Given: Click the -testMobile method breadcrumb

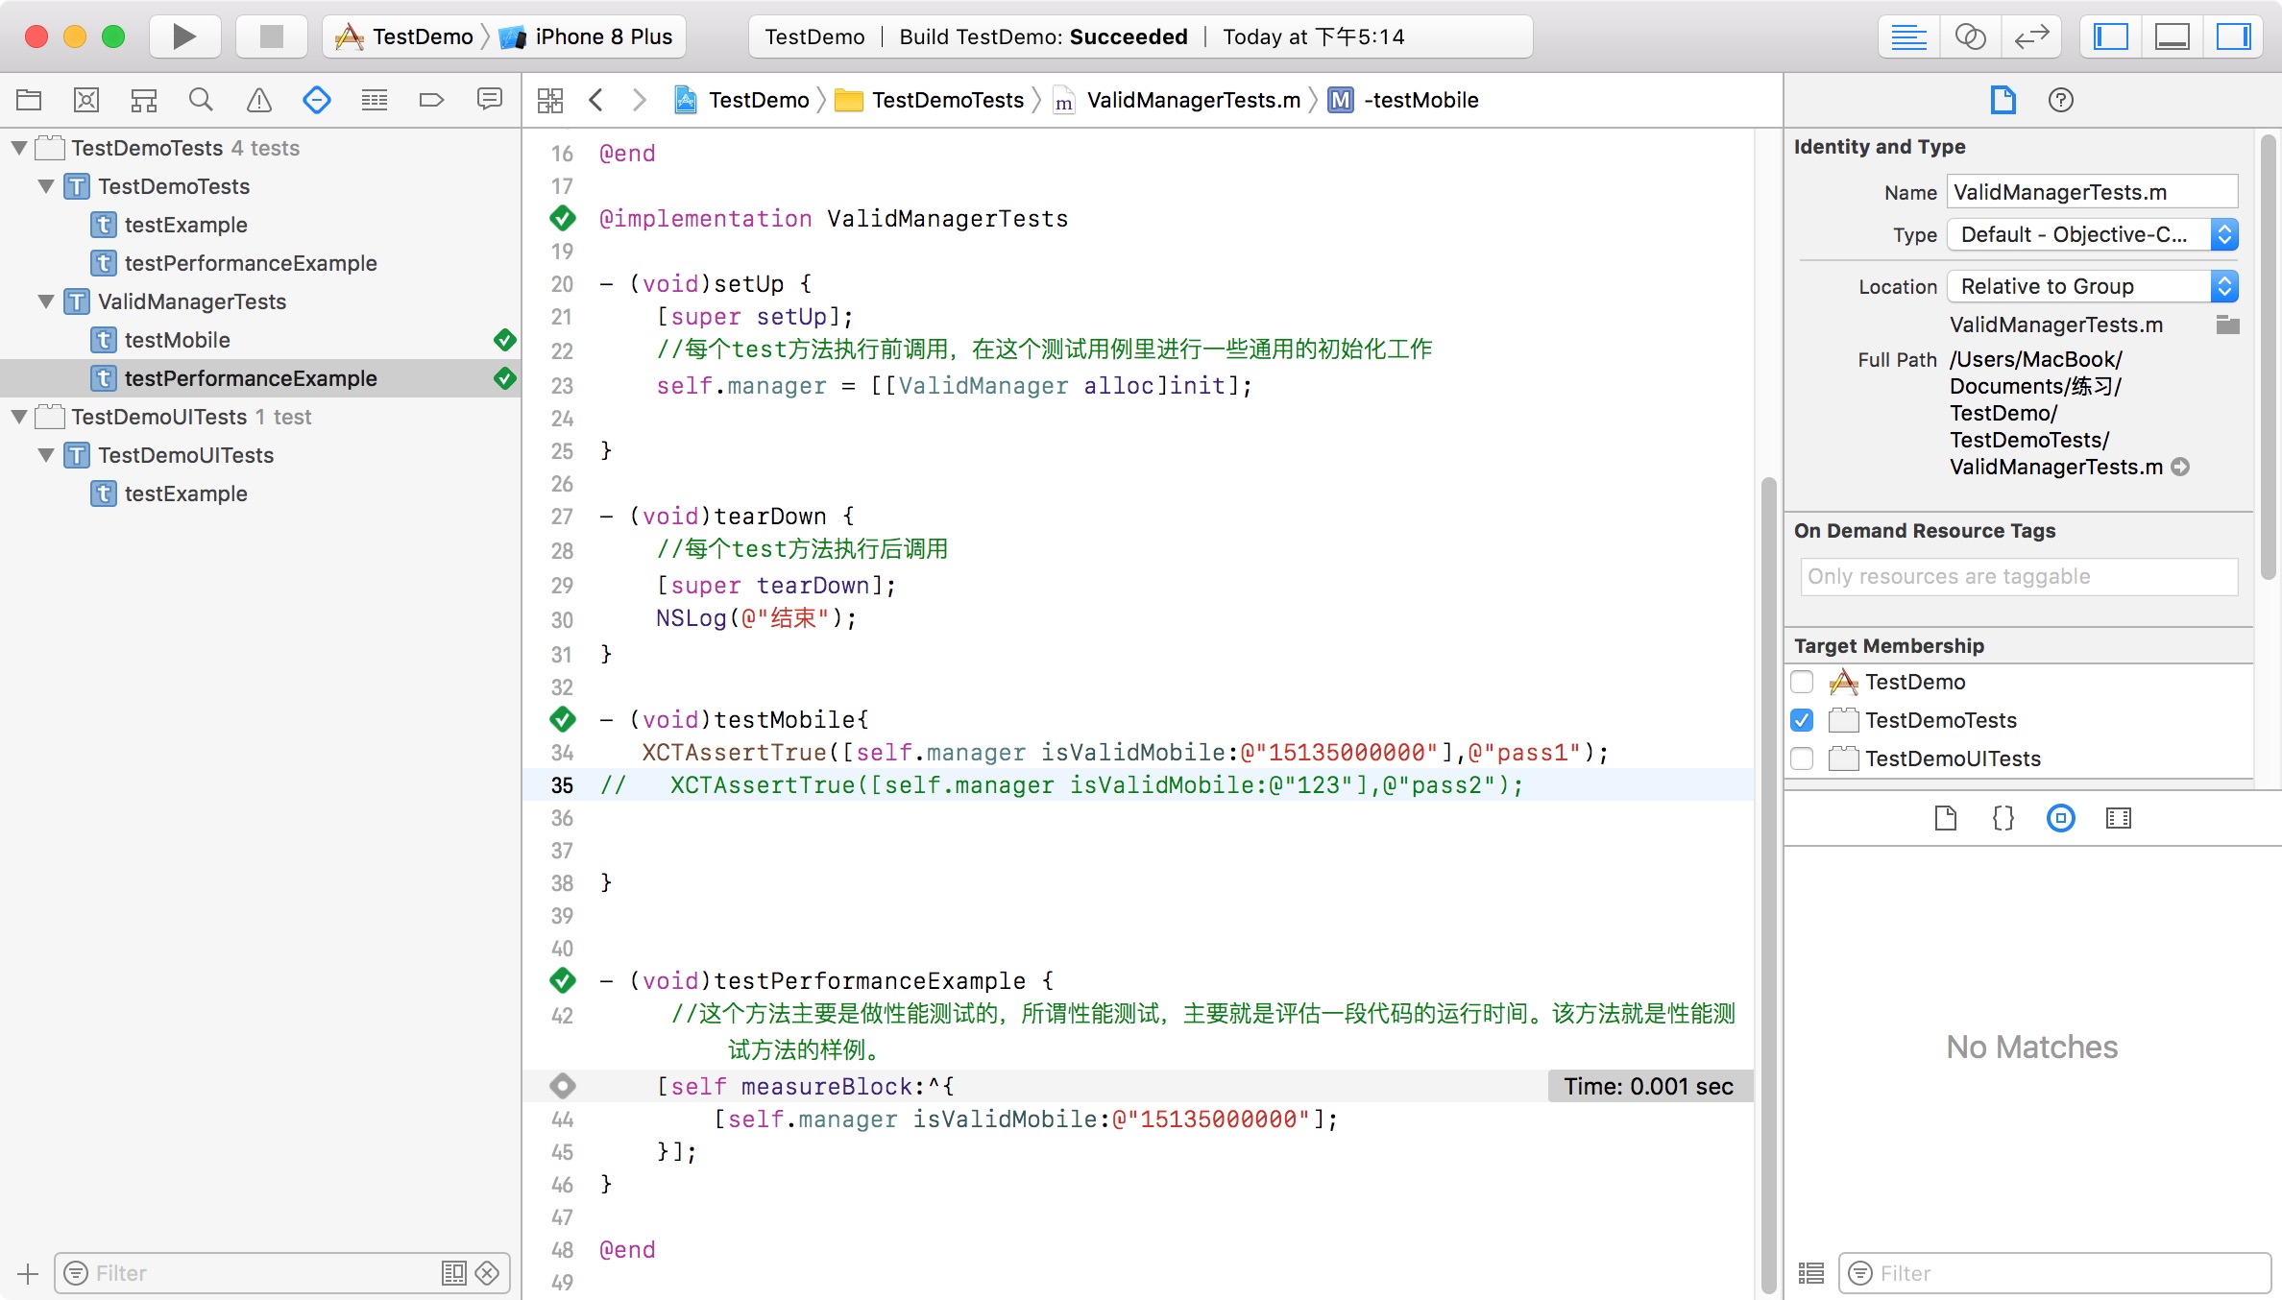Looking at the screenshot, I should pos(1404,100).
